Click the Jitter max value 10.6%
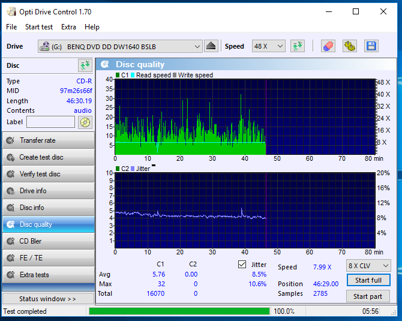 click(x=257, y=284)
